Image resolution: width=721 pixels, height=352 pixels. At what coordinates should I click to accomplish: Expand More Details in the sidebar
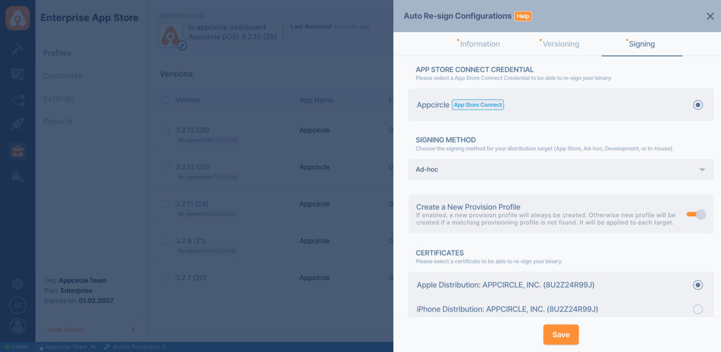pos(90,329)
